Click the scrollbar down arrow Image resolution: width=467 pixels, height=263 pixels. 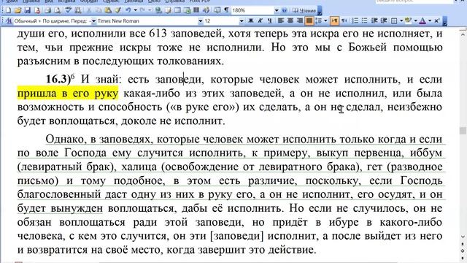pos(463,237)
